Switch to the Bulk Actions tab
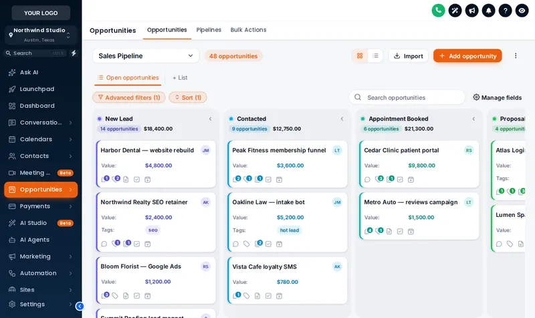The image size is (535, 318). (248, 30)
